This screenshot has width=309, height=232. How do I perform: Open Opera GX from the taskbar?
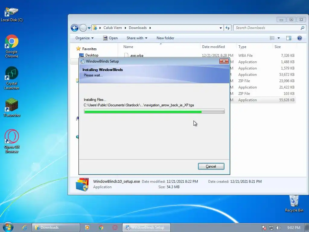(115, 227)
